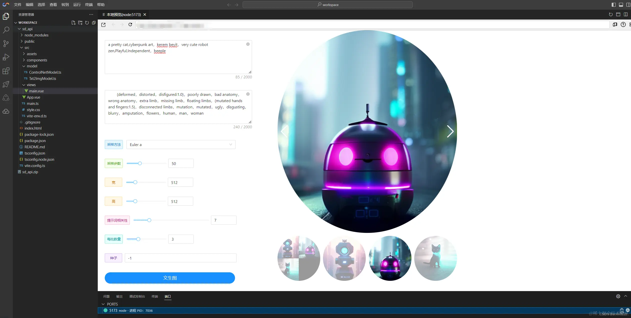The image size is (631, 318).
Task: Collapse the PORTS section
Action: 103,304
